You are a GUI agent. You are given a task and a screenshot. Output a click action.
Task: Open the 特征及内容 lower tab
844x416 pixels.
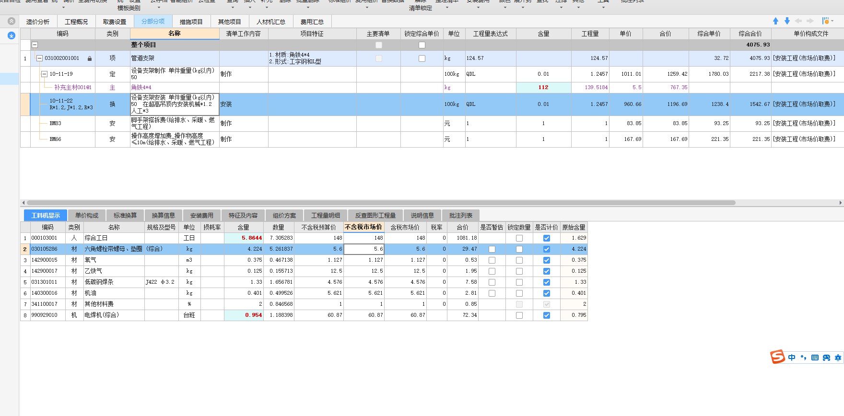(x=243, y=216)
